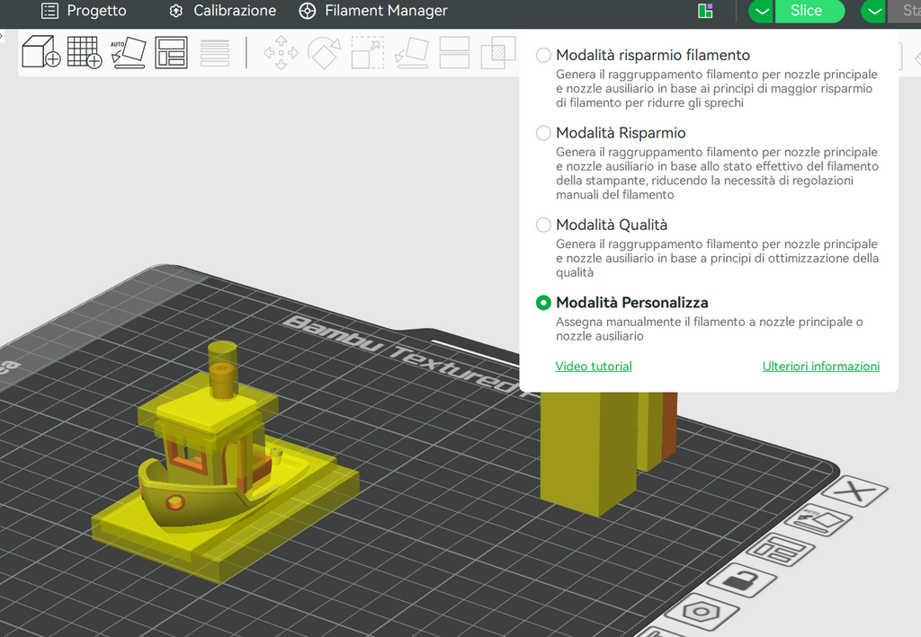Screen dimensions: 921x637
Task: Click the Add plate grid icon
Action: pos(85,51)
